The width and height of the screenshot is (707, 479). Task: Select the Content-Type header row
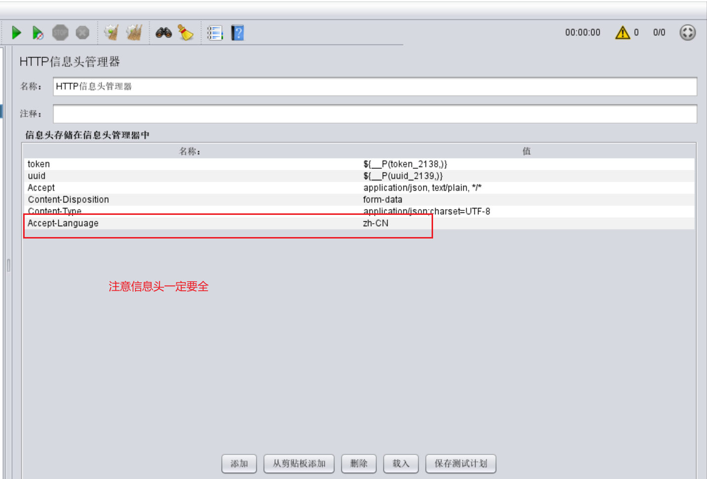click(x=359, y=211)
